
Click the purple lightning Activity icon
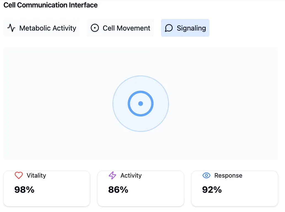tap(112, 175)
